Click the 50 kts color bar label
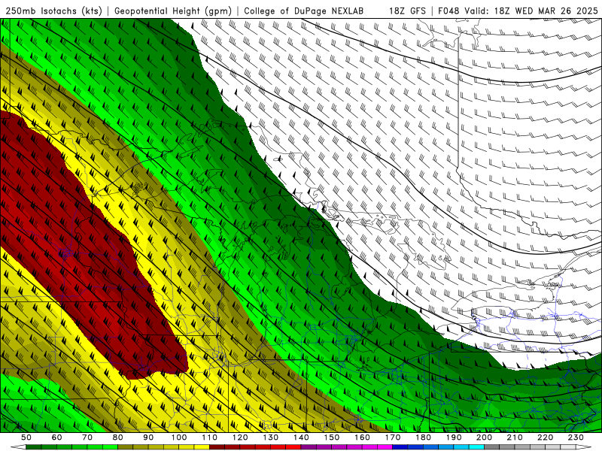Image resolution: width=602 pixels, height=451 pixels. 26,437
